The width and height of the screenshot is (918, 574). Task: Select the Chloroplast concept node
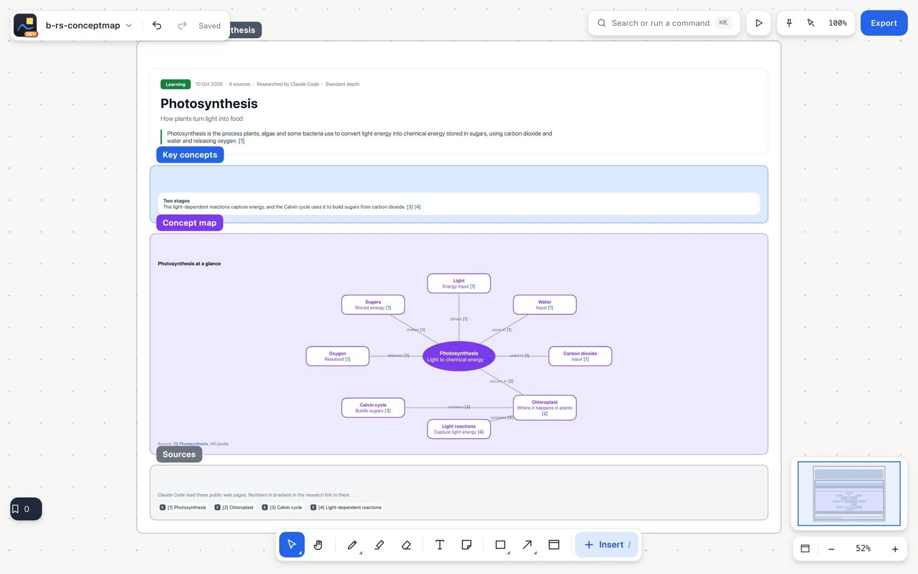[x=544, y=408]
